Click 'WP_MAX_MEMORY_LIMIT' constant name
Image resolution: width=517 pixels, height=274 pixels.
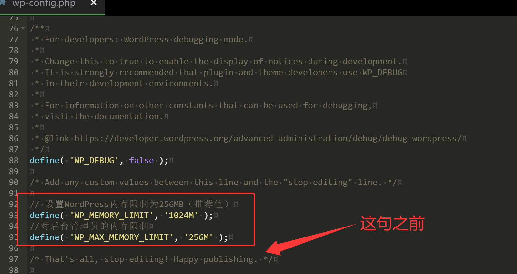pos(122,237)
